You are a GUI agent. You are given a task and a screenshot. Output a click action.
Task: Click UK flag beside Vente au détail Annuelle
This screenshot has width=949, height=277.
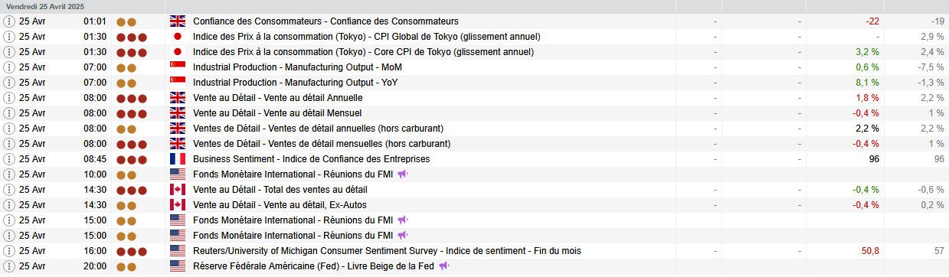[x=178, y=98]
